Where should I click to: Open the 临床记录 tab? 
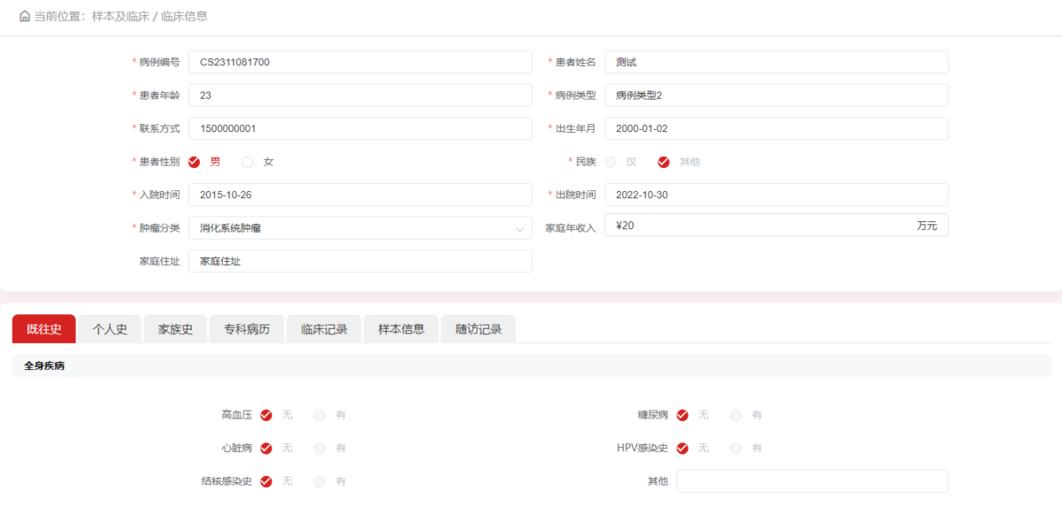[324, 329]
